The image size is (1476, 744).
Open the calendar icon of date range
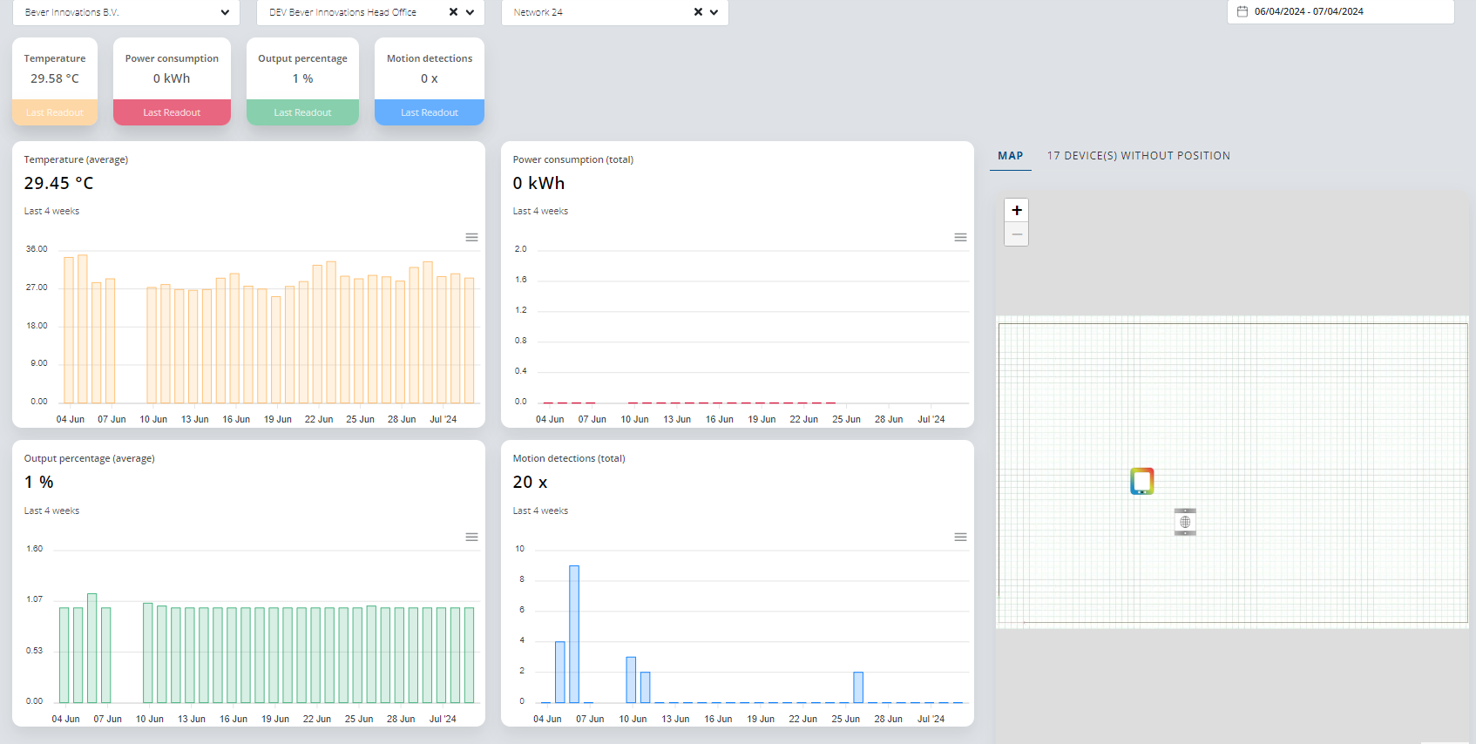[1242, 11]
